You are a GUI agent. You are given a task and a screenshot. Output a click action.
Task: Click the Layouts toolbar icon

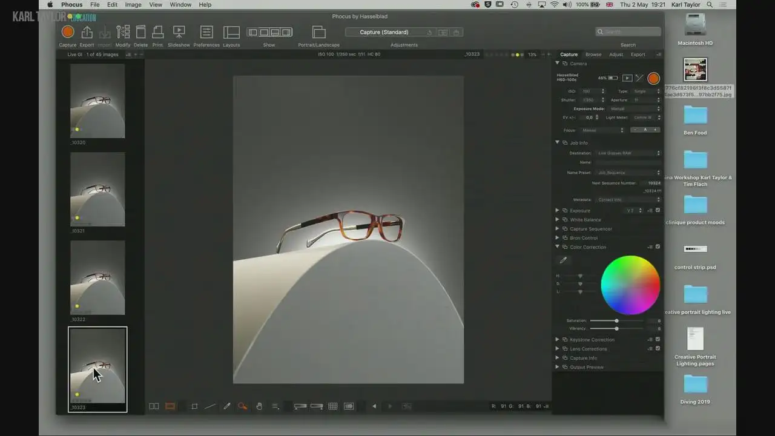coord(231,32)
